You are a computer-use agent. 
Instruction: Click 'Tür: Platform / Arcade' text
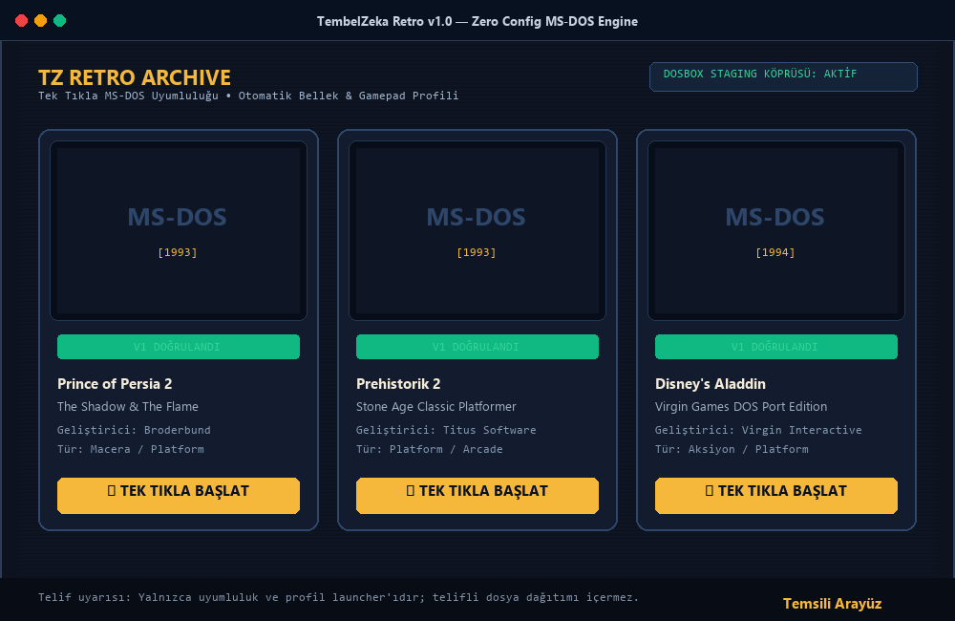point(430,449)
